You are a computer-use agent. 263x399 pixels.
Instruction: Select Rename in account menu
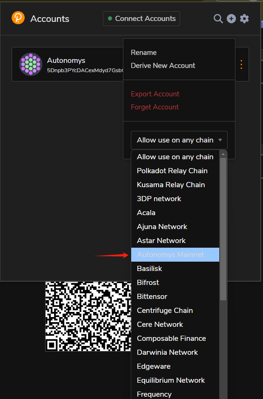click(x=144, y=53)
